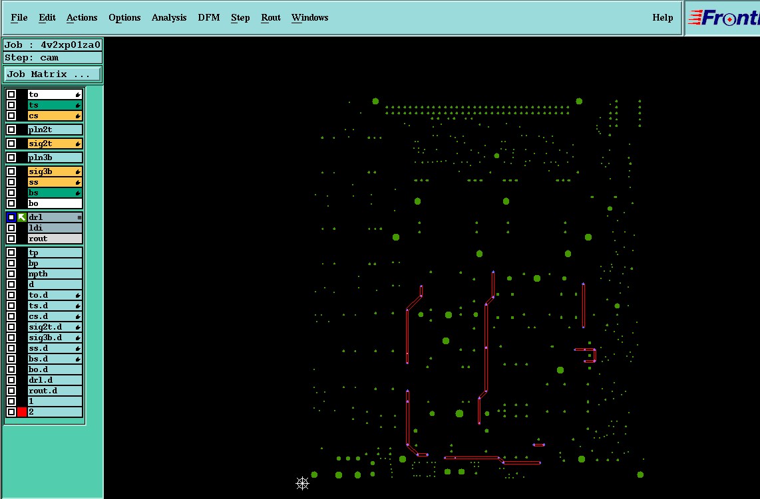Toggle the checkbox for the ldi layer

11,228
